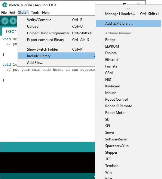The height and width of the screenshot is (179, 162).
Task: Expand the Include Library submenu arrow
Action: (x=94, y=56)
